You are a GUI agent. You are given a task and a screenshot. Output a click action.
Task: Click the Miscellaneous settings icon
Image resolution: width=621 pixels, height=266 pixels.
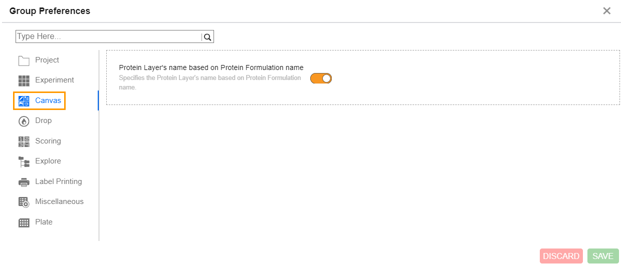24,202
